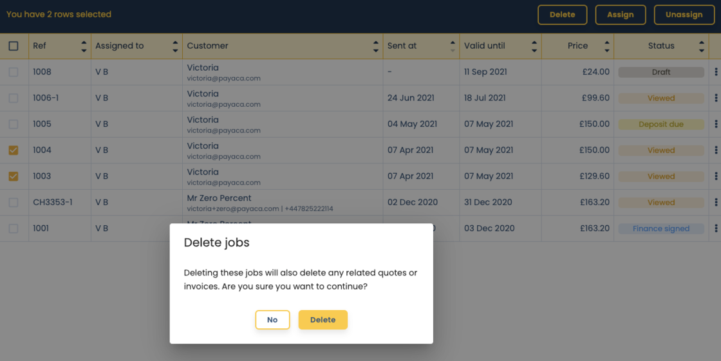721x361 pixels.
Task: Confirm deletion with the yellow Delete button
Action: coord(323,320)
